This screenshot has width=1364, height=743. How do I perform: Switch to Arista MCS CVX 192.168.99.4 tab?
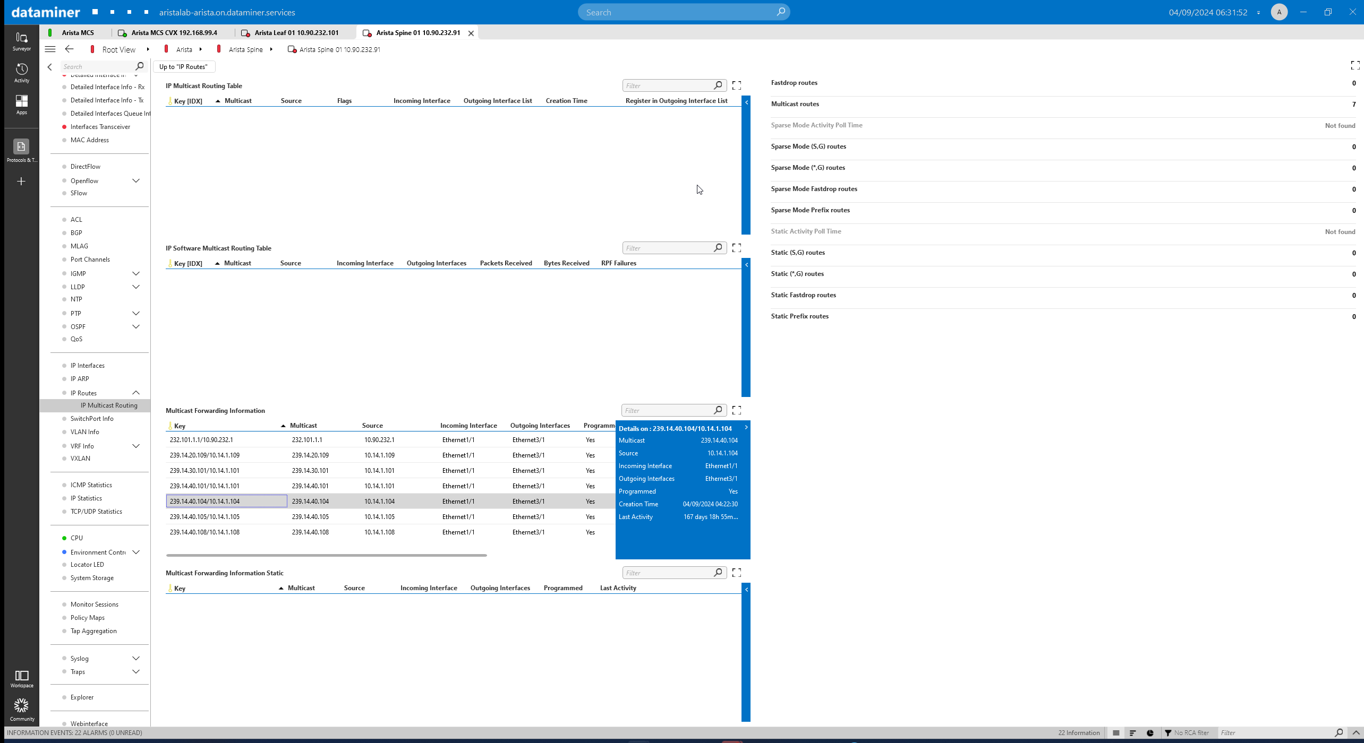coord(174,33)
